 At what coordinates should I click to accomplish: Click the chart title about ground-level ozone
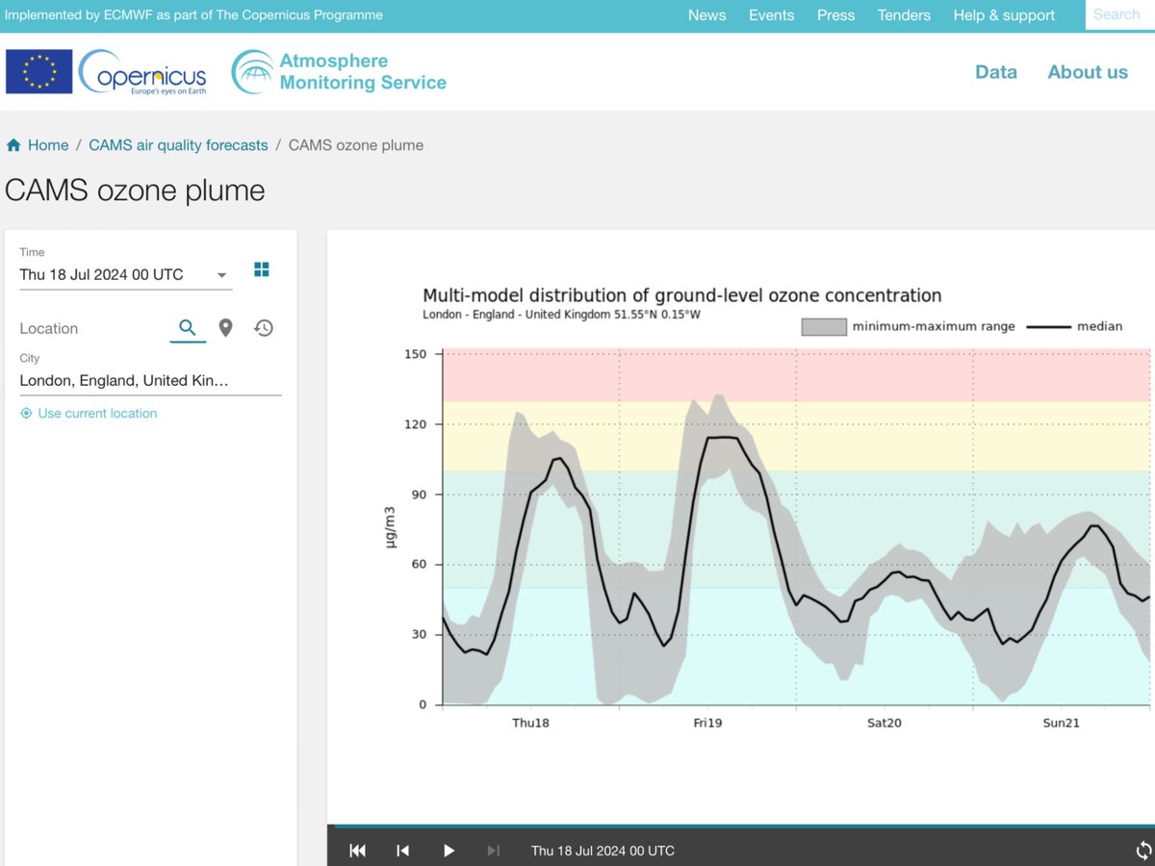pos(682,295)
